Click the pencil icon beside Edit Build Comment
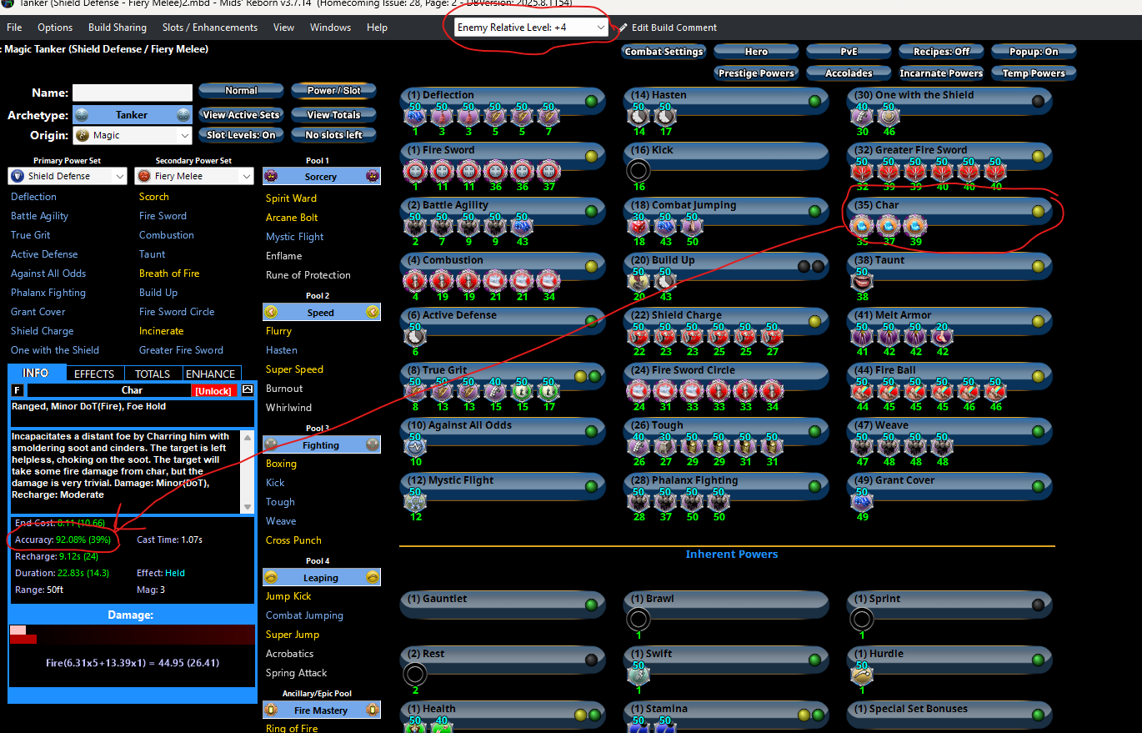 click(x=622, y=28)
